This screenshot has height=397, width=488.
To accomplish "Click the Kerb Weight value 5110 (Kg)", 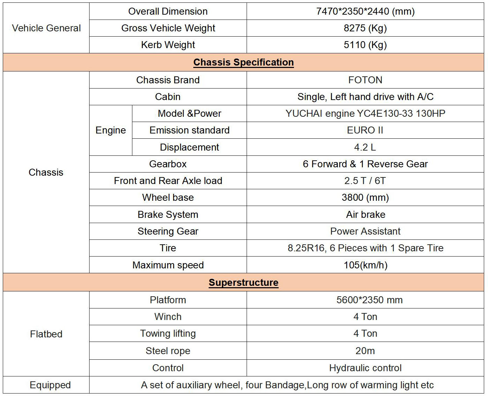I will tap(365, 45).
